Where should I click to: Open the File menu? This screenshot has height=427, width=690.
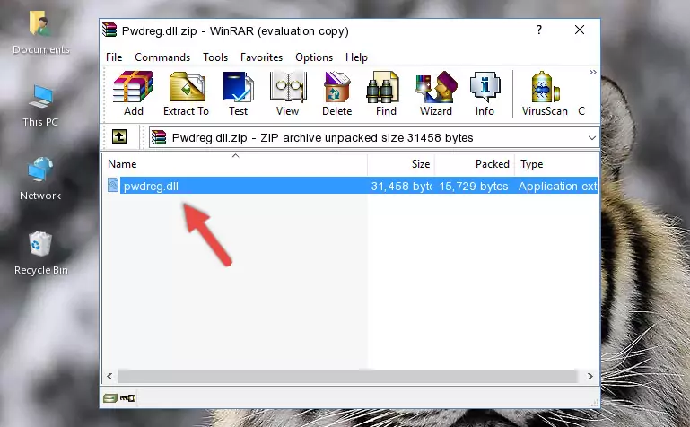[114, 57]
